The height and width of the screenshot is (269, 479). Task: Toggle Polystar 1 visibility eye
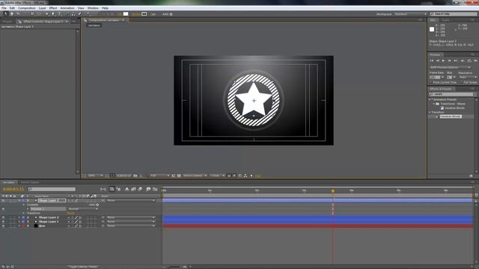3,209
